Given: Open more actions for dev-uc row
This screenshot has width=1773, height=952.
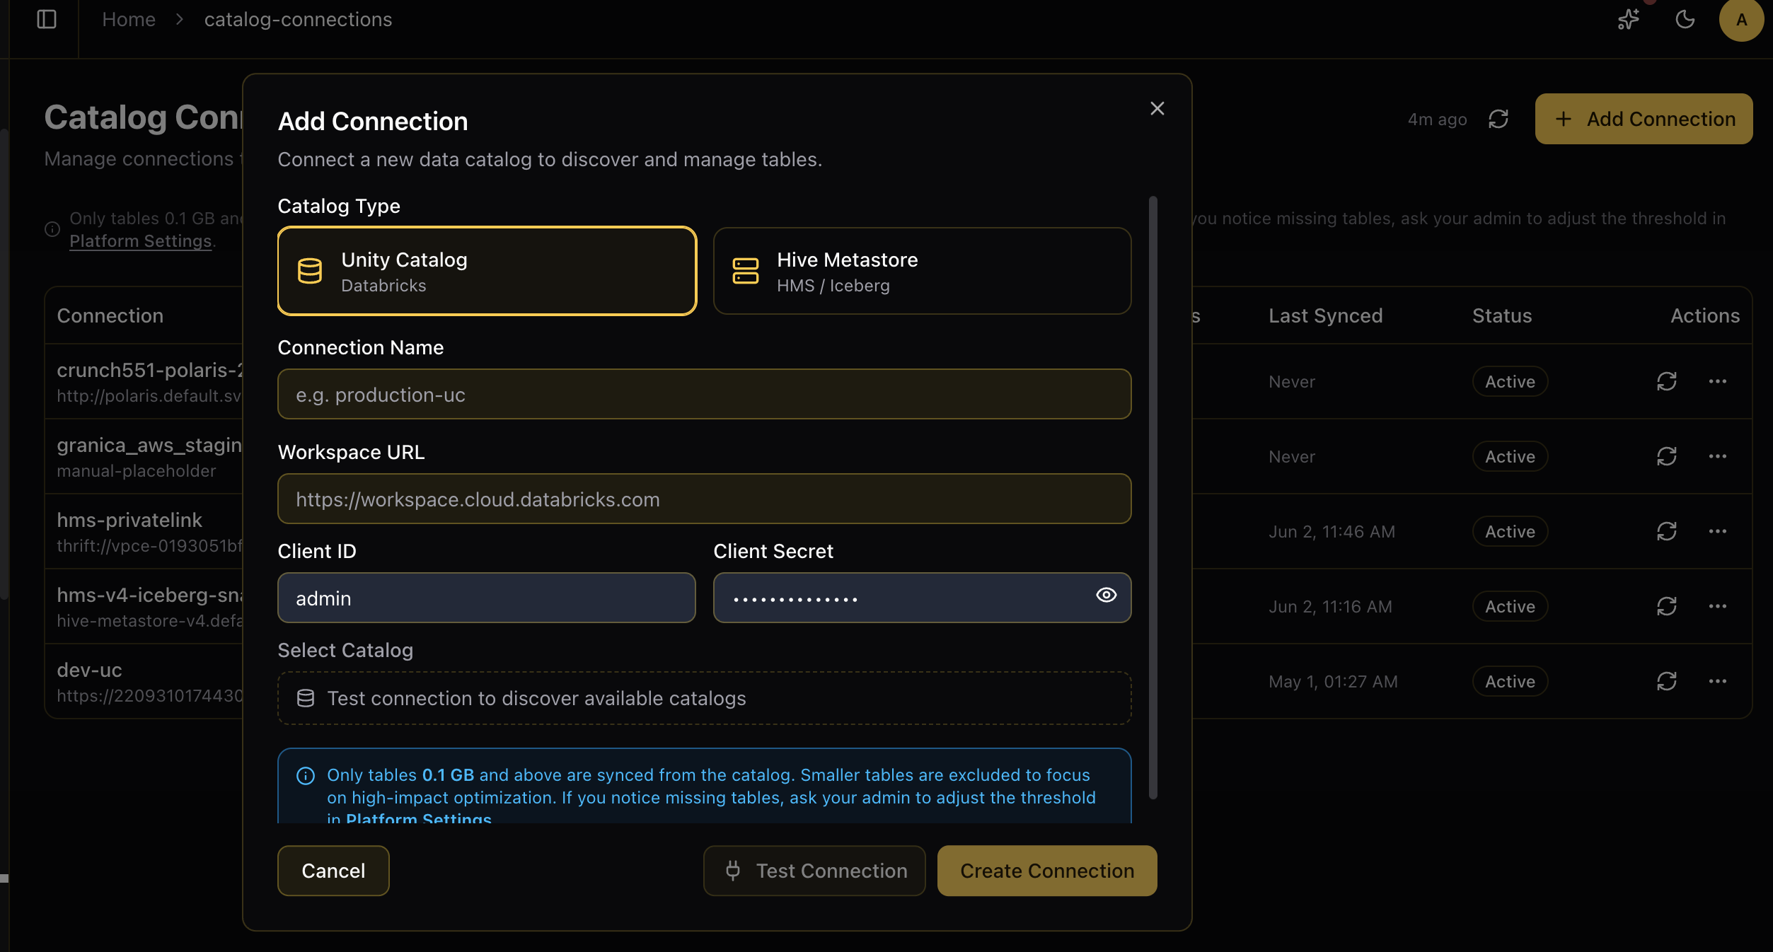Looking at the screenshot, I should 1718,681.
